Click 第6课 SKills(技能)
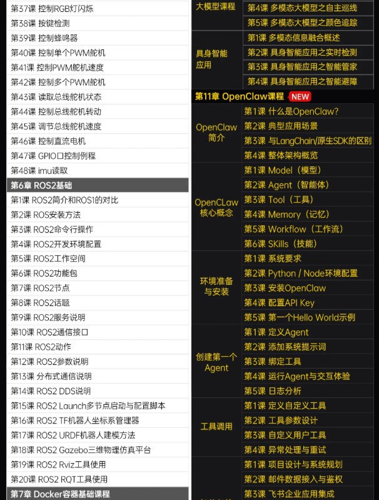 click(308, 243)
